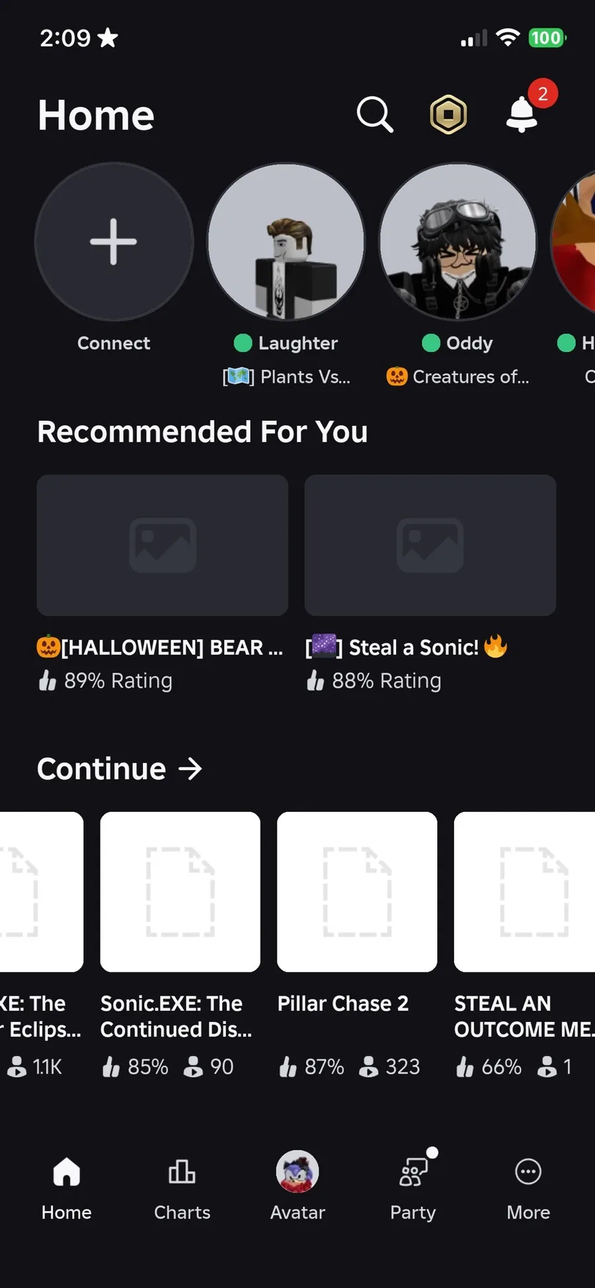Switch to the Party tab
Image resolution: width=595 pixels, height=1288 pixels.
413,1189
